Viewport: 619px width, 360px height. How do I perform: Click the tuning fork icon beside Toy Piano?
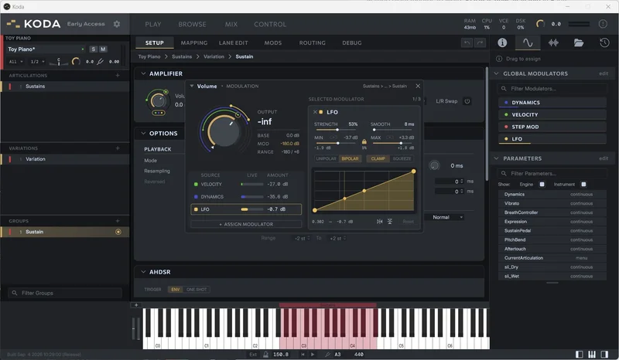(101, 62)
